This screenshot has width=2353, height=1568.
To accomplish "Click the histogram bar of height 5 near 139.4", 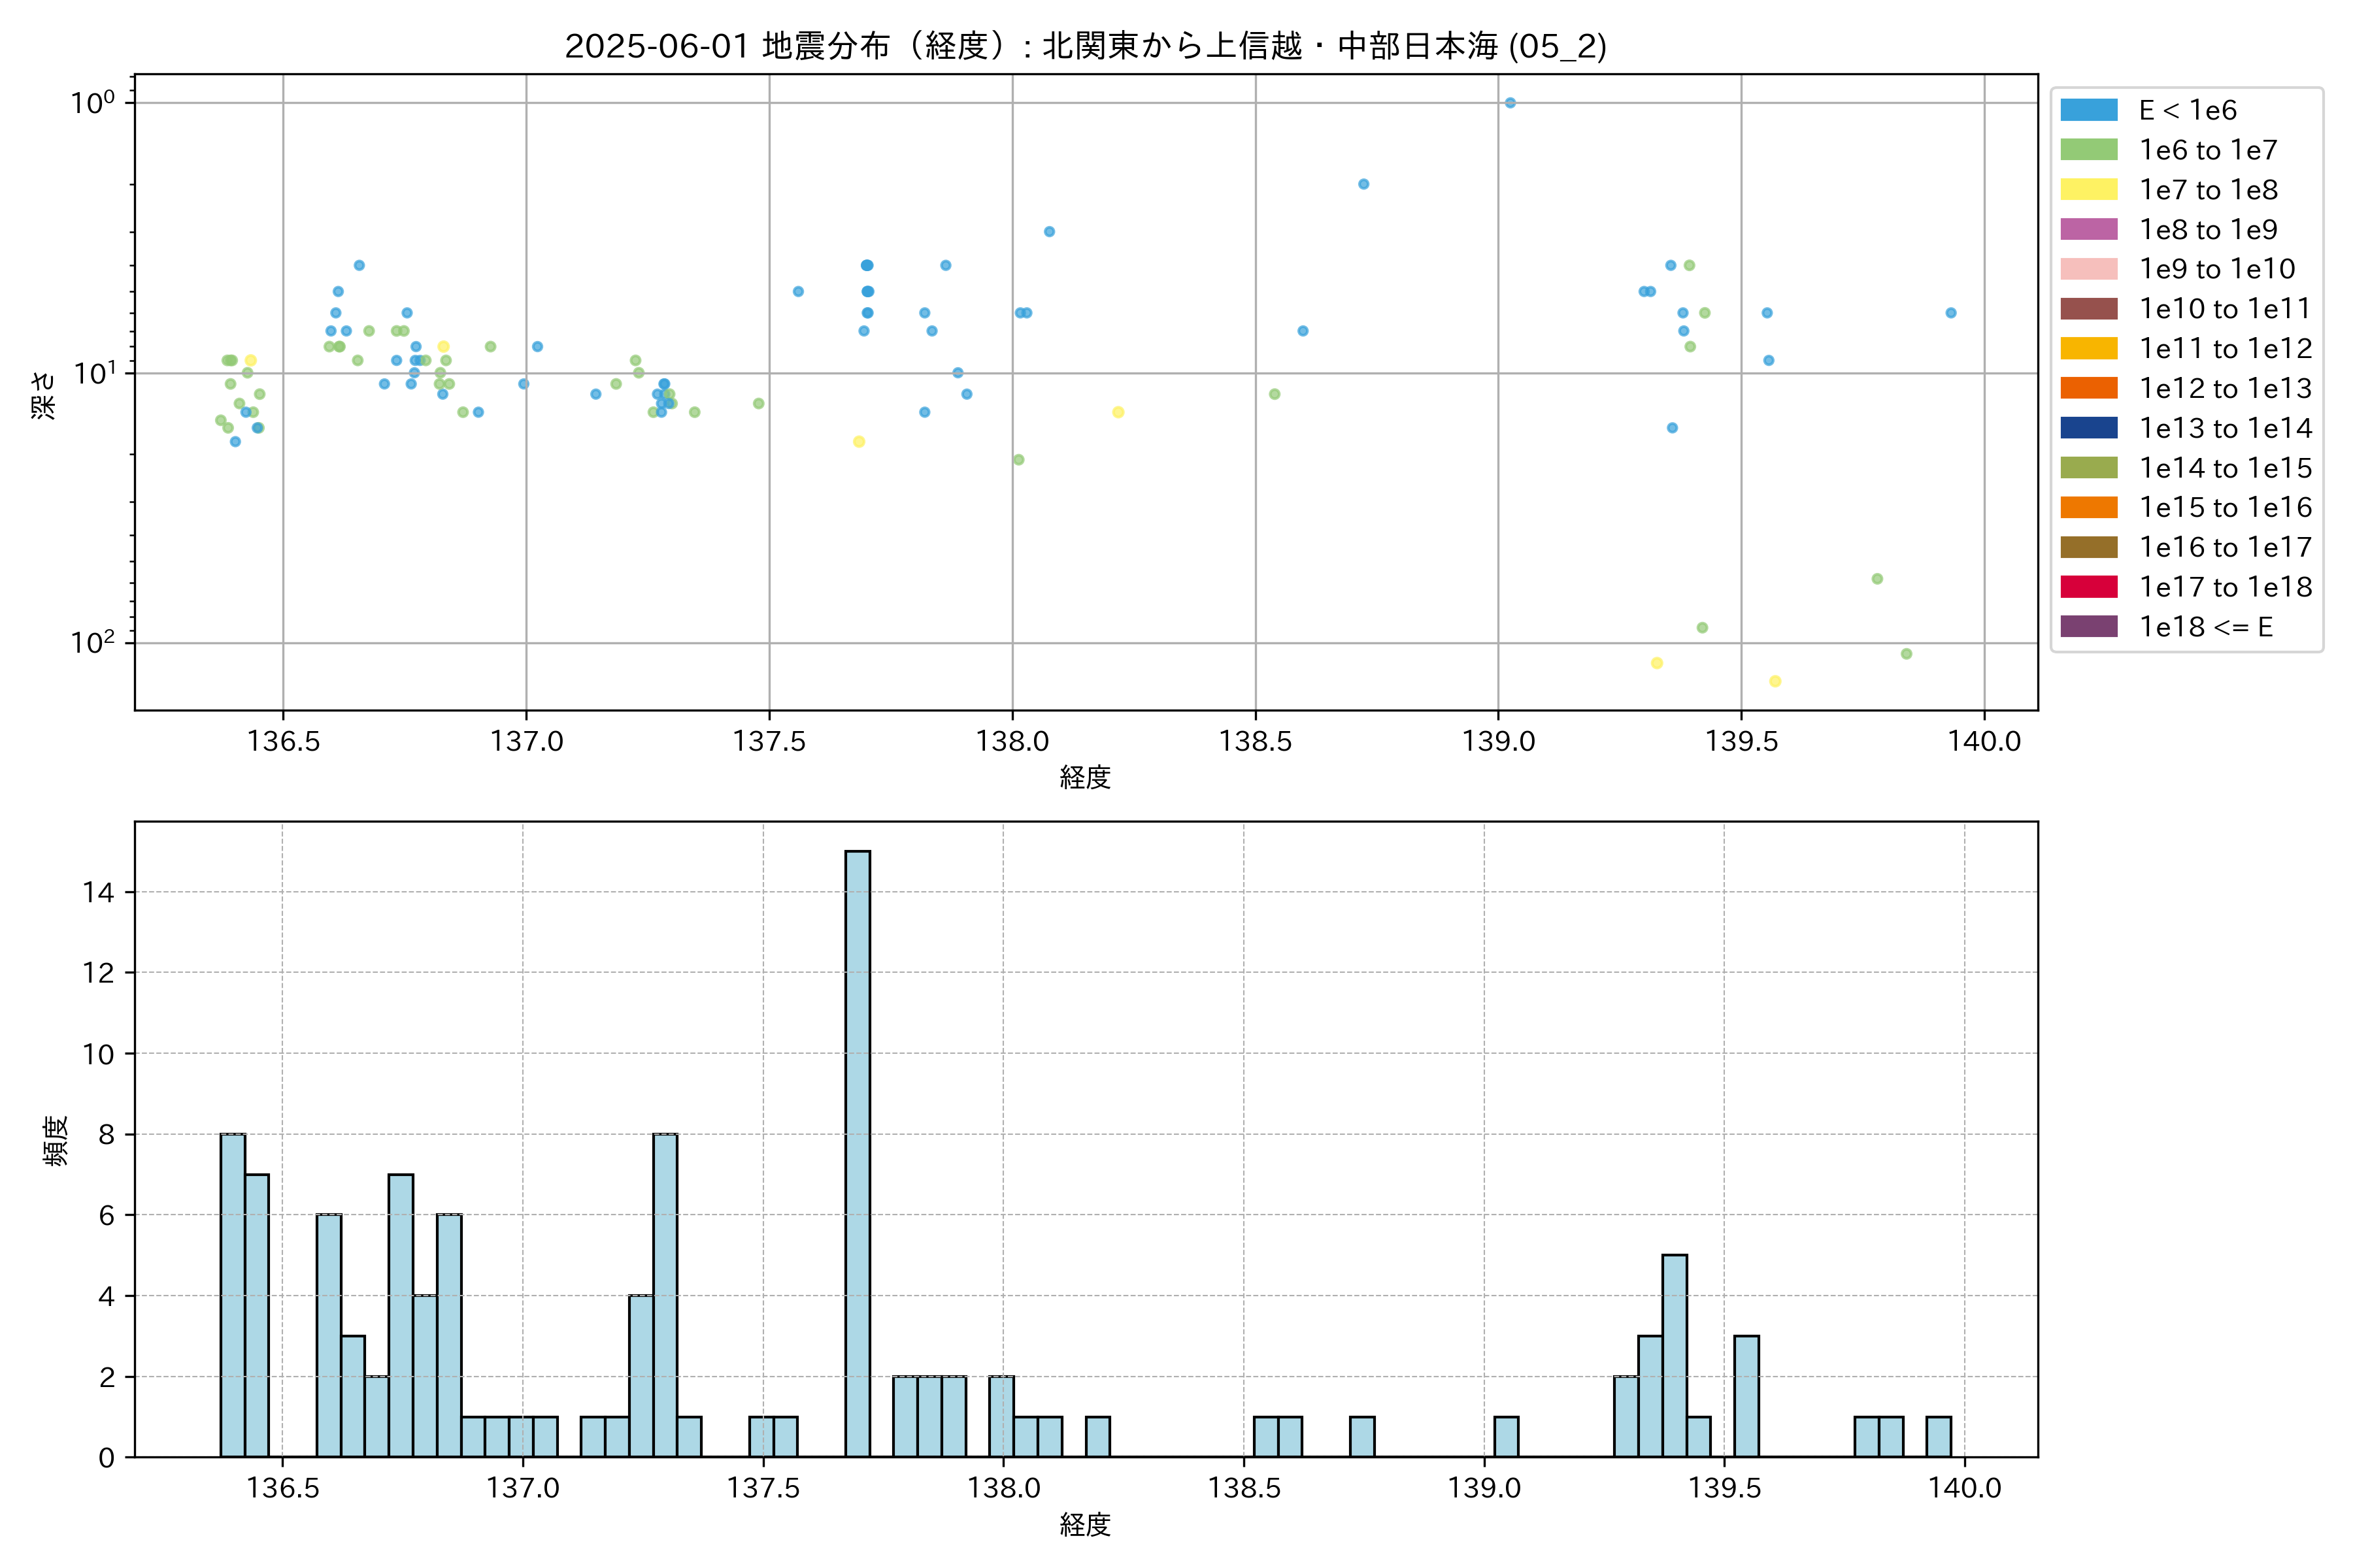I will [1675, 1356].
